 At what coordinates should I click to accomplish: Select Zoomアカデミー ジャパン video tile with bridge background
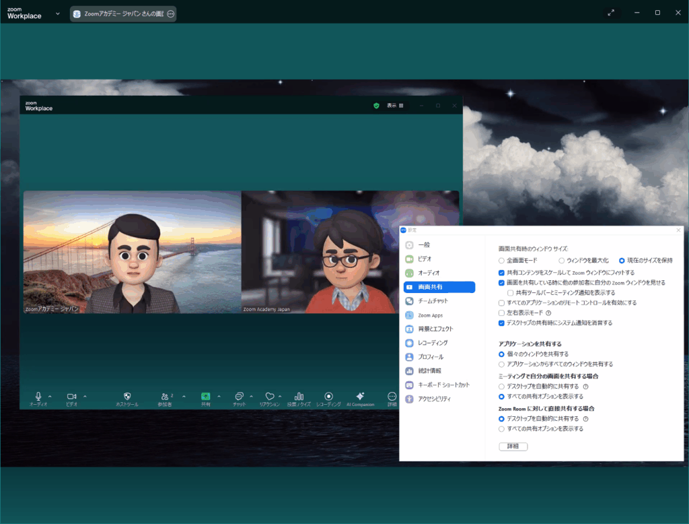point(133,252)
